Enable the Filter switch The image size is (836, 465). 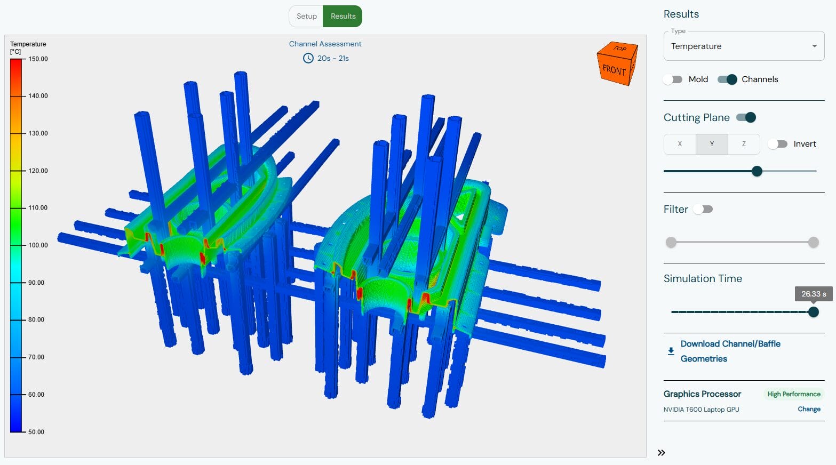(x=703, y=209)
